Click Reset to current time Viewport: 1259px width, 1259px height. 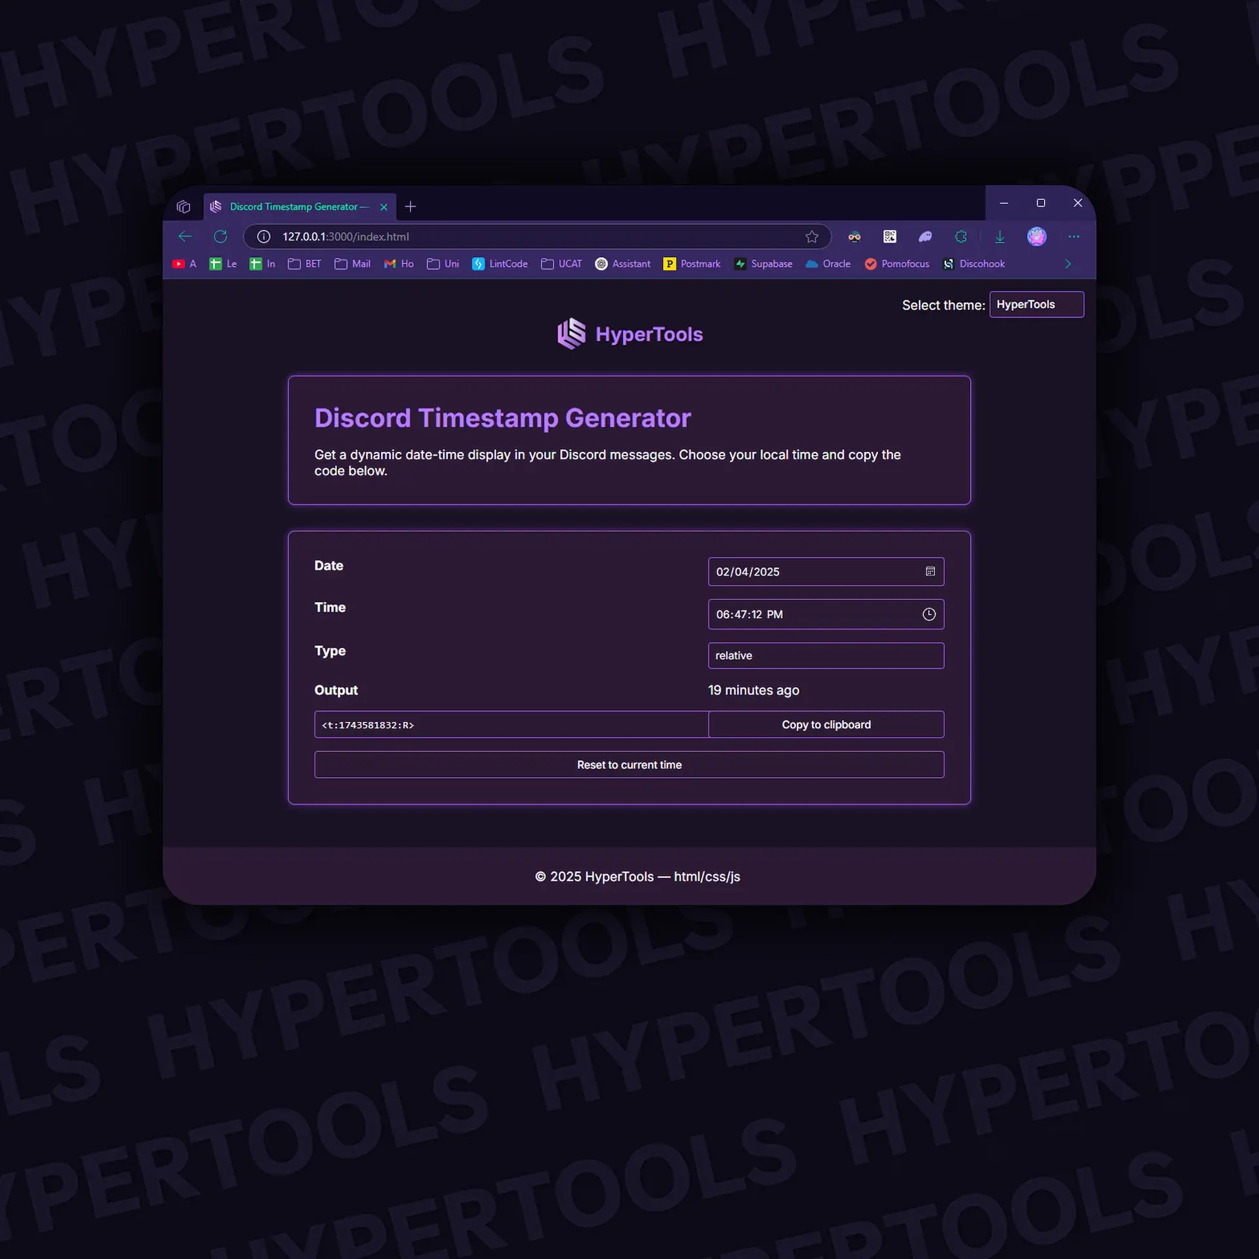pyautogui.click(x=629, y=764)
